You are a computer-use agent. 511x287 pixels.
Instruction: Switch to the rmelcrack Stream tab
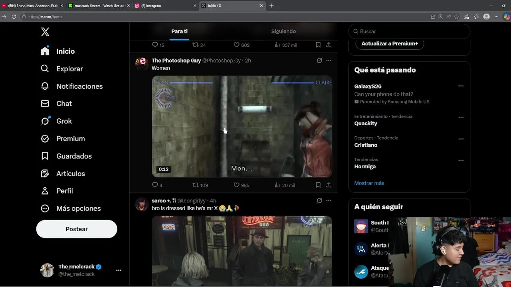pos(99,6)
